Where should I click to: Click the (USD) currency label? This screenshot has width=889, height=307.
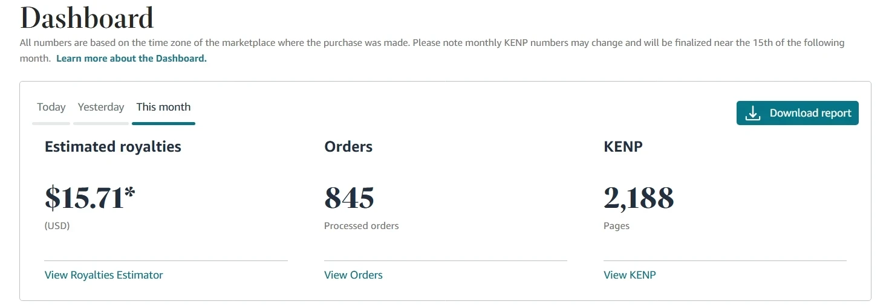click(x=57, y=226)
